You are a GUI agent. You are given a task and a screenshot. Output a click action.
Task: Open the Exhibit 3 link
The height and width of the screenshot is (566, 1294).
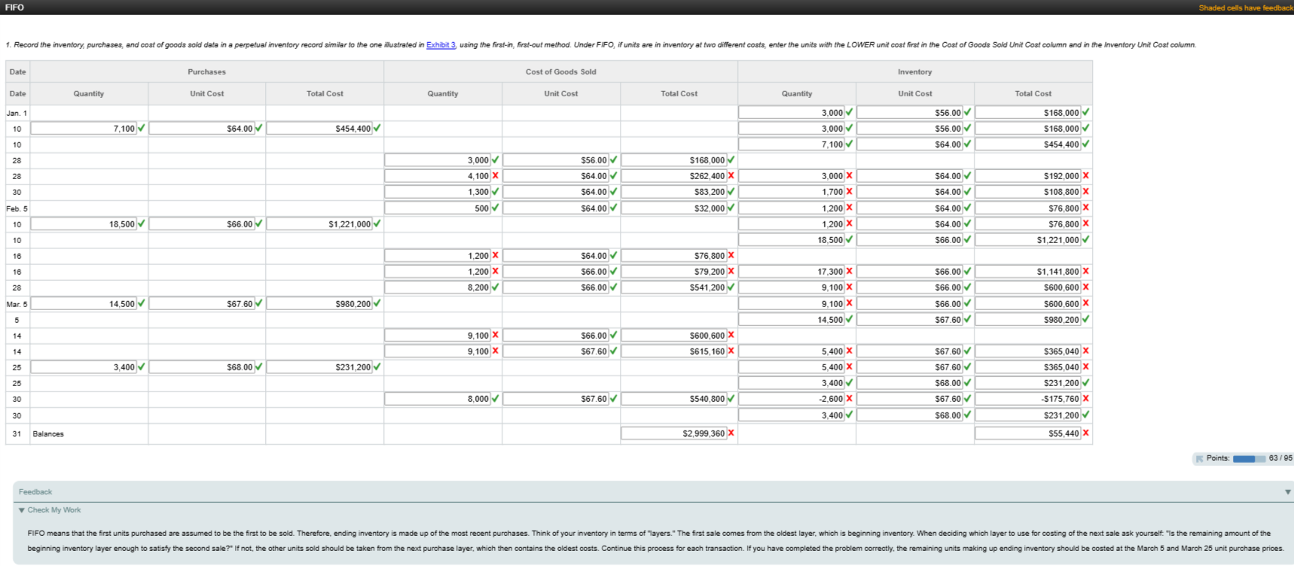coord(441,45)
